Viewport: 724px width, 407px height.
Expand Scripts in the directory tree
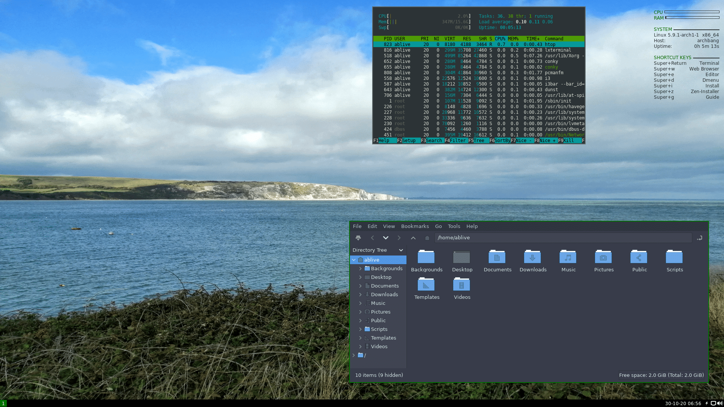pos(360,329)
